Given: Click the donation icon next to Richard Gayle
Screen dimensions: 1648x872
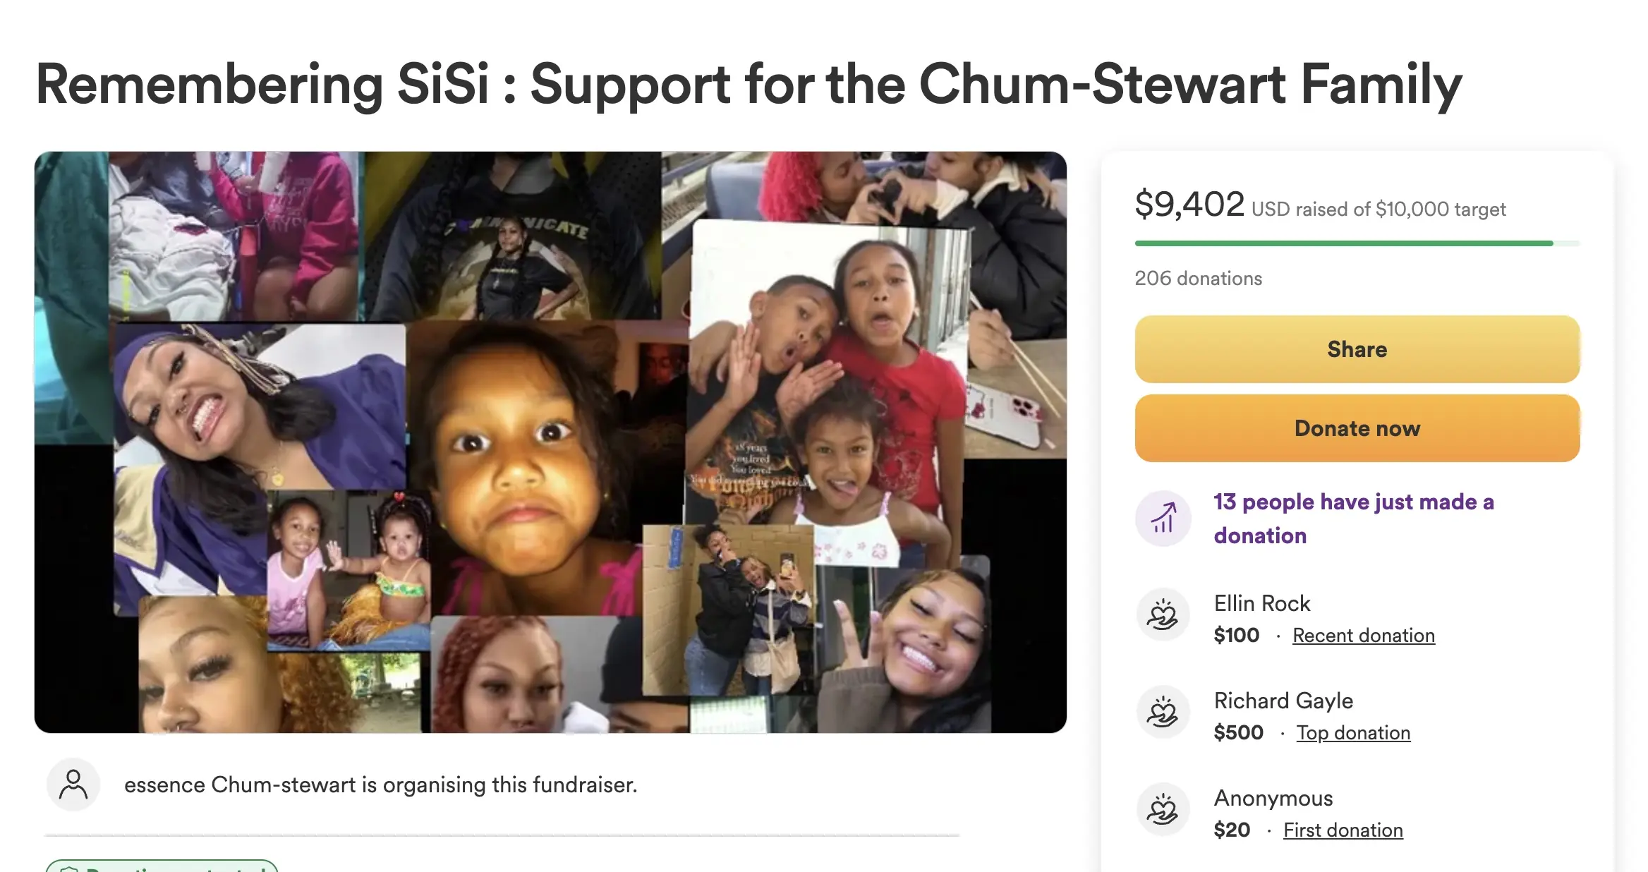Looking at the screenshot, I should pos(1163,712).
